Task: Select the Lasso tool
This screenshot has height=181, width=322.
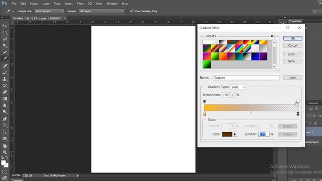Action: coord(5,39)
